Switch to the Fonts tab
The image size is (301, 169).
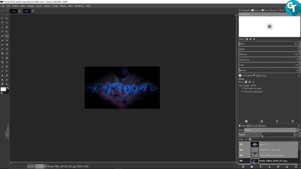pyautogui.click(x=265, y=10)
